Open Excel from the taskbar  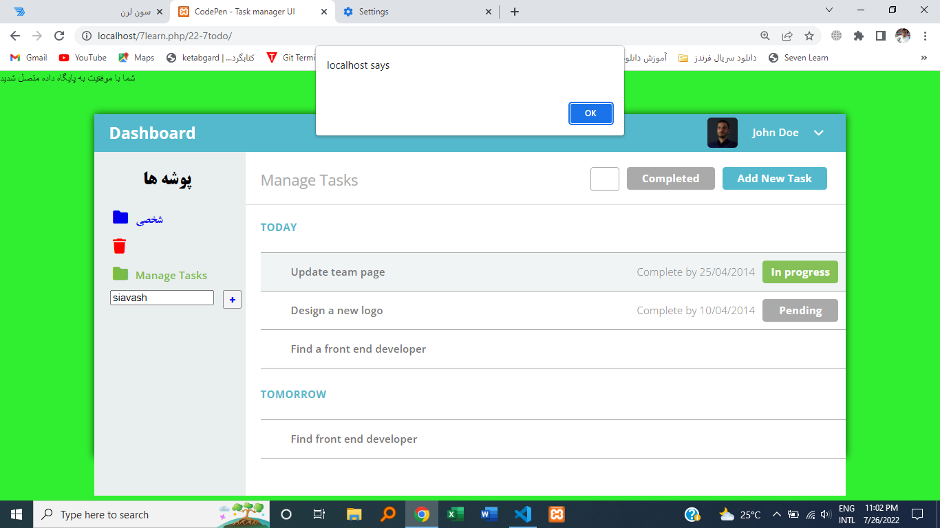click(x=455, y=514)
